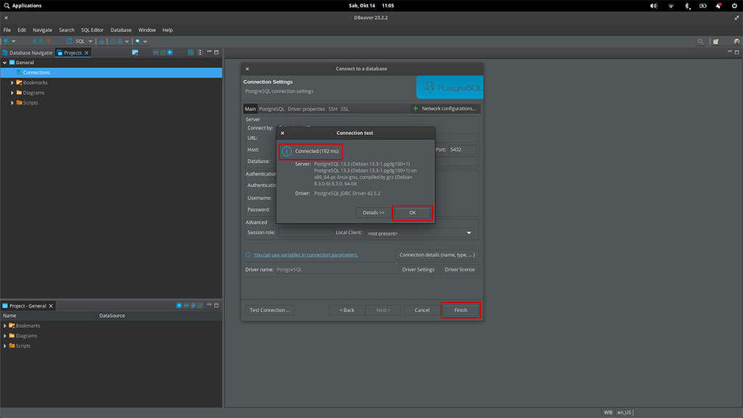The width and height of the screenshot is (743, 418).
Task: Click the DataSource column header
Action: pos(112,316)
